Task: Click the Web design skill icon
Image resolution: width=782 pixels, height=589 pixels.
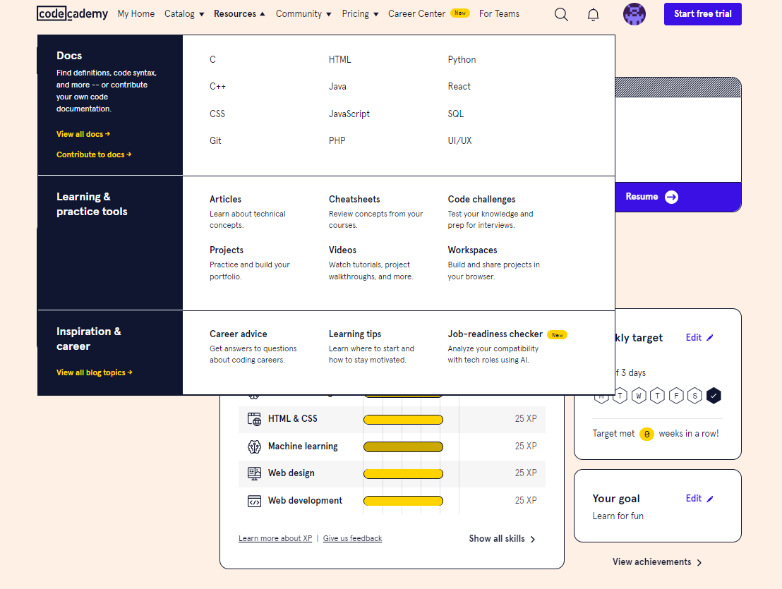Action: pos(254,473)
